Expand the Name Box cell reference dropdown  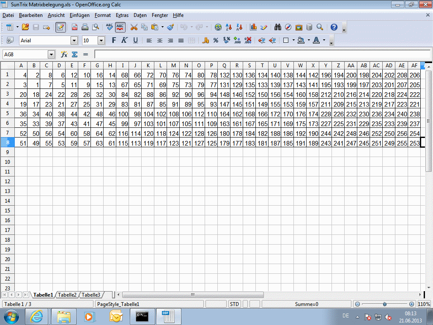click(x=52, y=55)
